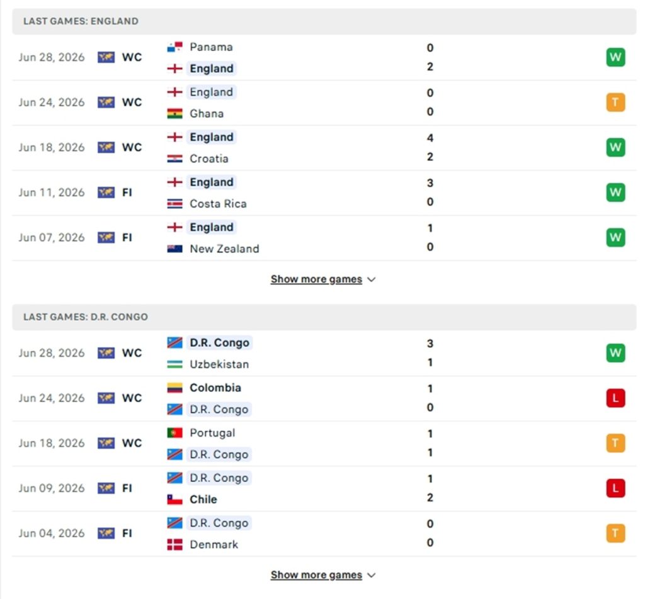The image size is (645, 599).
Task: Click the chevron beside England's Show more games
Action: (x=372, y=280)
